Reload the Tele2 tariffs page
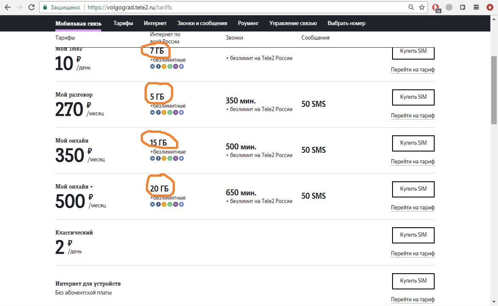 point(31,7)
